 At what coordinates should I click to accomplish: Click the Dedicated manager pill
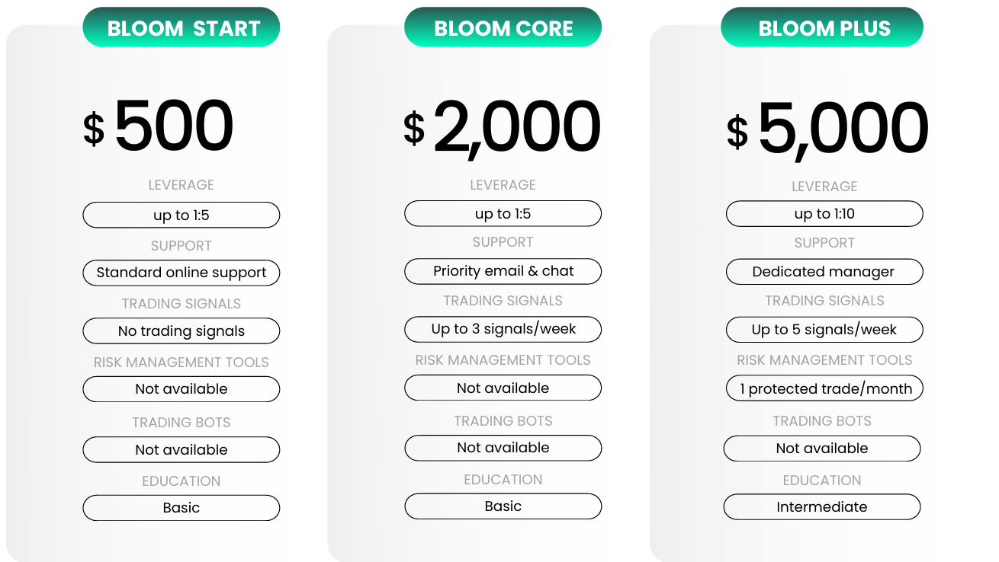[824, 272]
